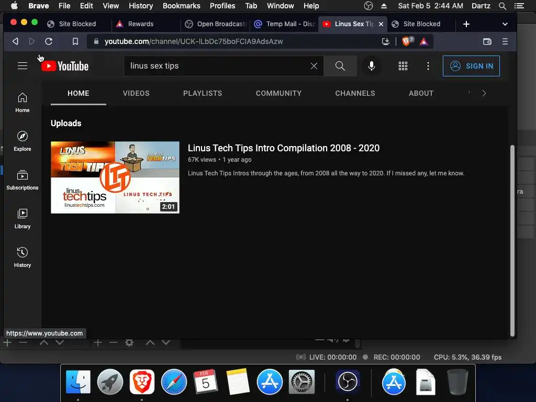Go to Home in sidebar
The height and width of the screenshot is (402, 536).
click(22, 103)
